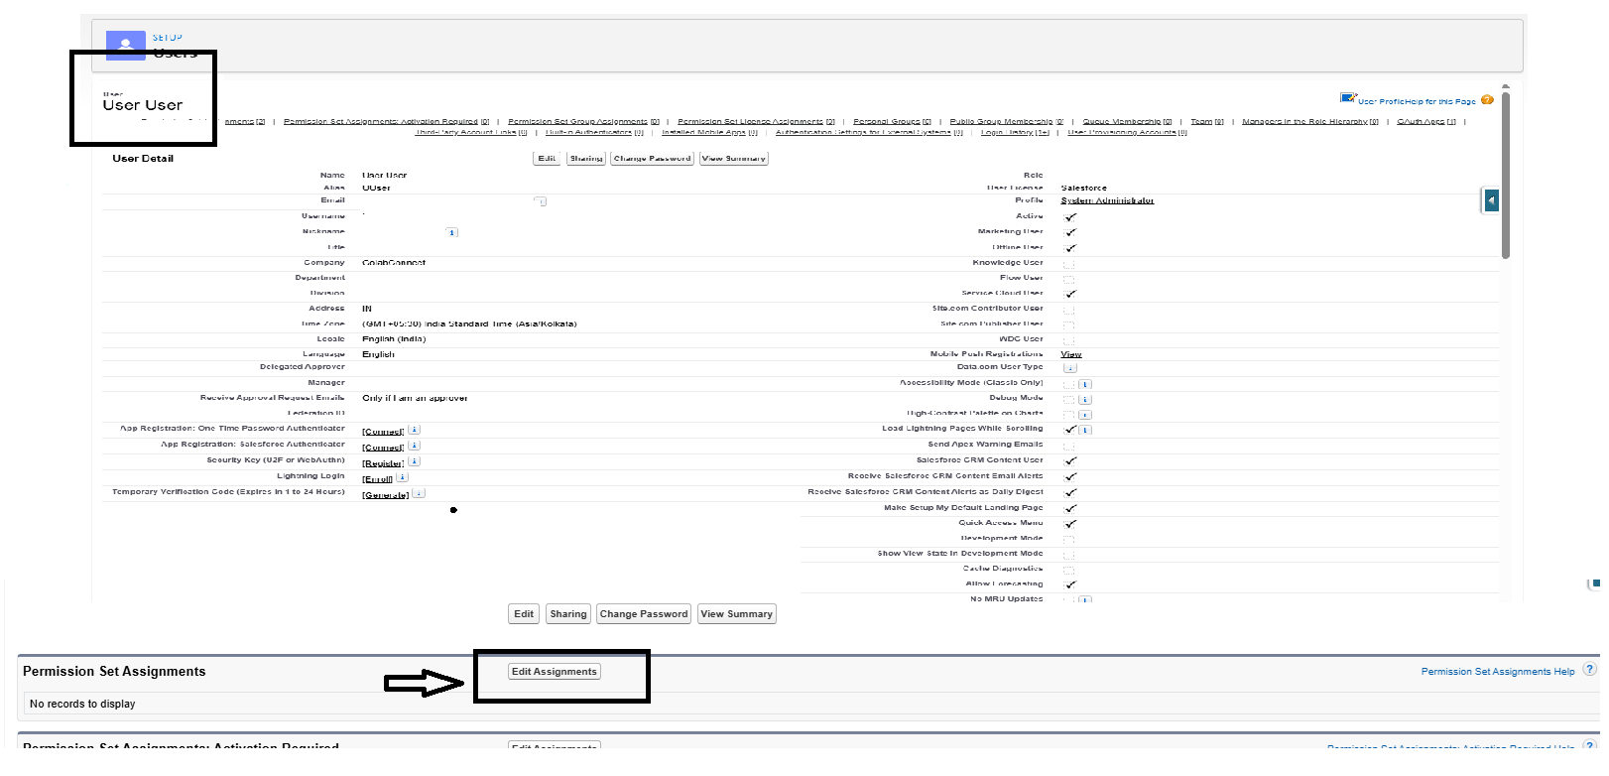Click info icon next to Debug Mode
Screen dimensions: 1609x776
[1085, 399]
